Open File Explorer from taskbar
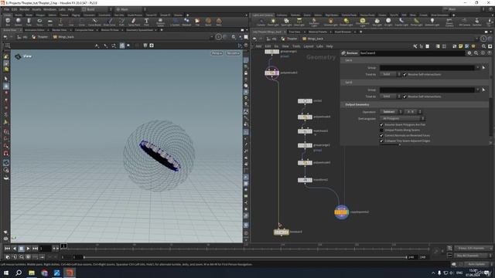495x278 pixels. point(32,273)
